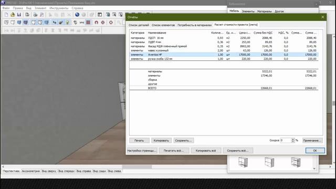Toggle the red grid icon
The height and width of the screenshot is (189, 336).
pyautogui.click(x=88, y=22)
